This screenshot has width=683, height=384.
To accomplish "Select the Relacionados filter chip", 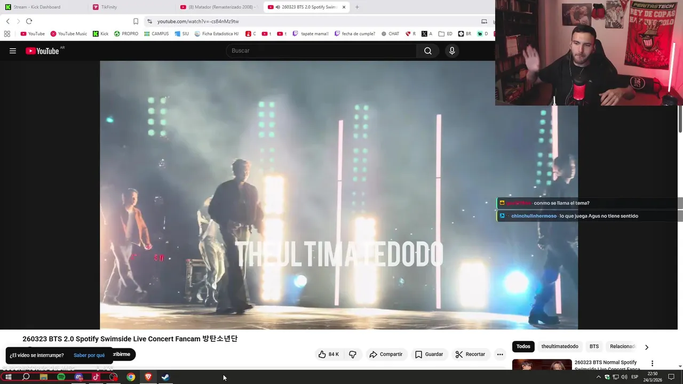I will pyautogui.click(x=623, y=347).
